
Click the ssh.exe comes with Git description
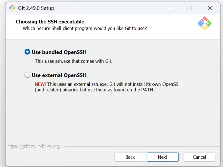[x=74, y=61]
